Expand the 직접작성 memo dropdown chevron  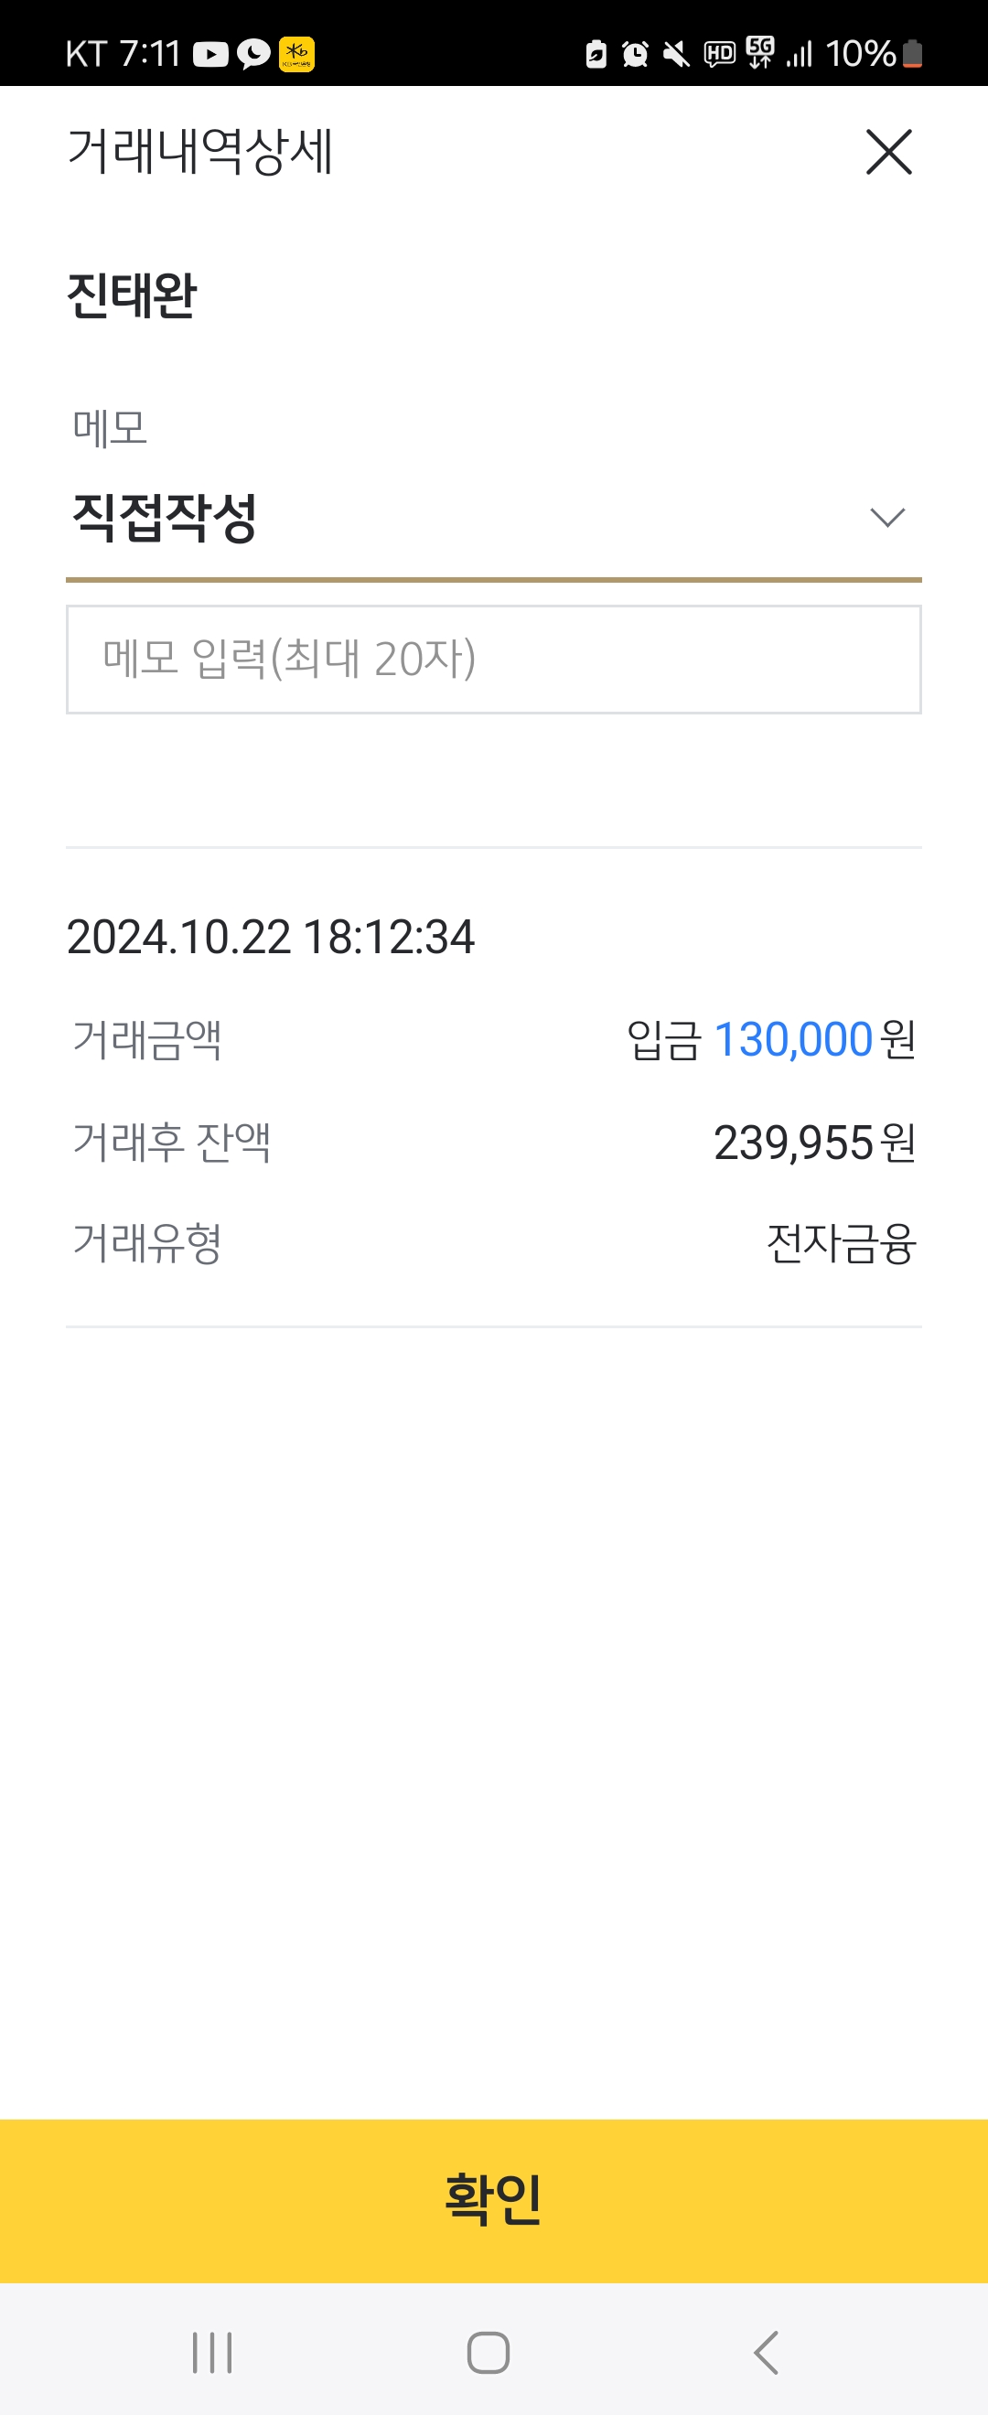click(886, 518)
